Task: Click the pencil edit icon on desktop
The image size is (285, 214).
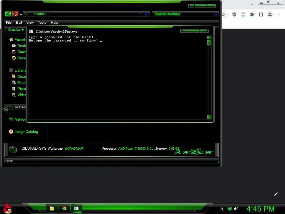Action: 276,194
